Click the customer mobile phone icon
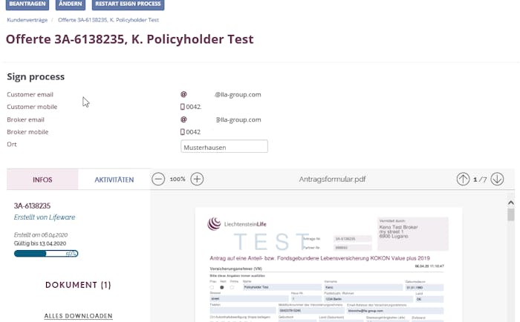This screenshot has height=322, width=520. pyautogui.click(x=183, y=107)
